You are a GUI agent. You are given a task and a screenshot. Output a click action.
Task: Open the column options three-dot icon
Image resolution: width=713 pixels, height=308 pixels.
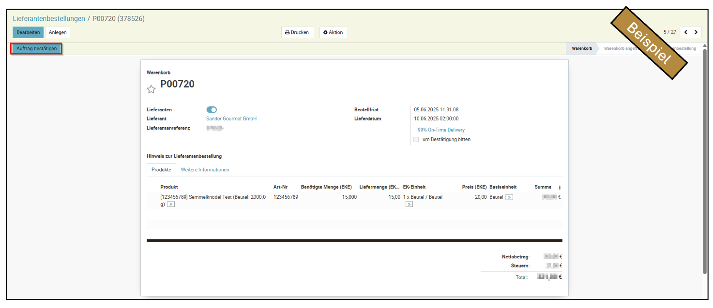[x=560, y=188]
